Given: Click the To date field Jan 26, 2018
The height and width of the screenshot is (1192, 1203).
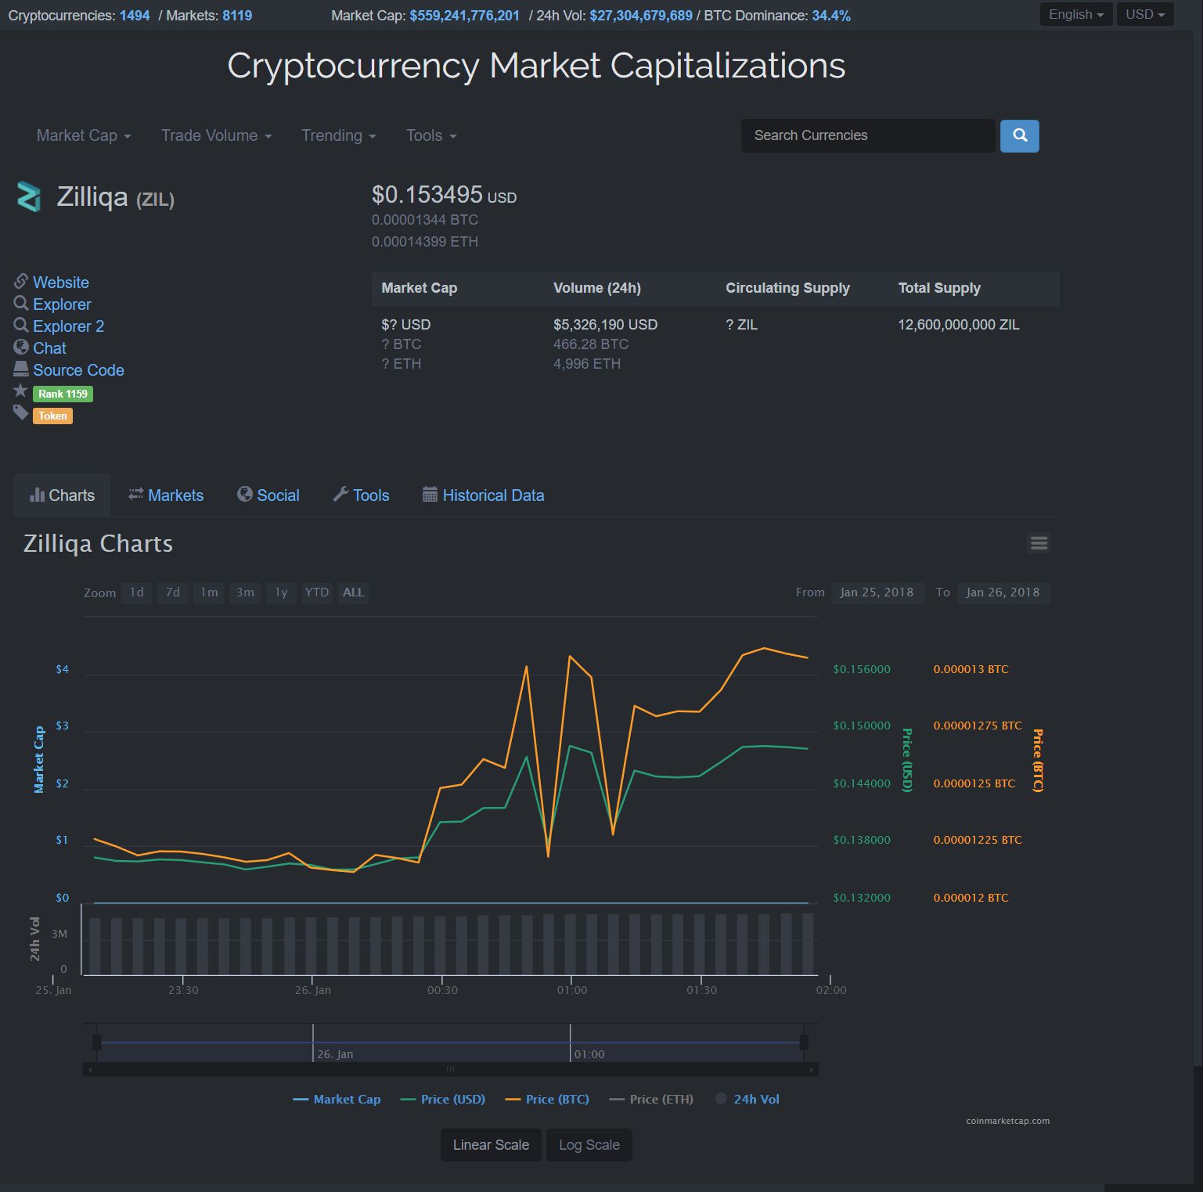Looking at the screenshot, I should point(1003,592).
